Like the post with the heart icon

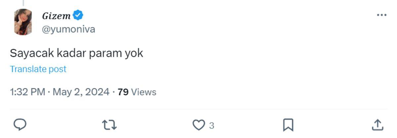[198, 125]
